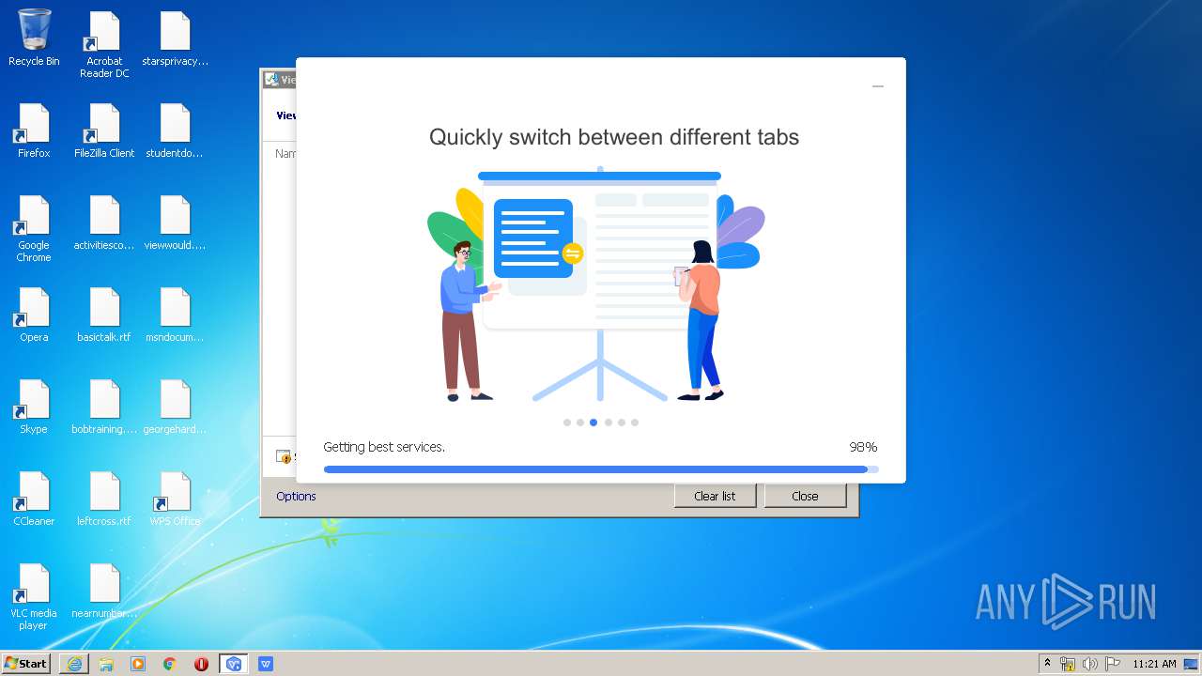Click the Show desktop strip

[x=1191, y=664]
